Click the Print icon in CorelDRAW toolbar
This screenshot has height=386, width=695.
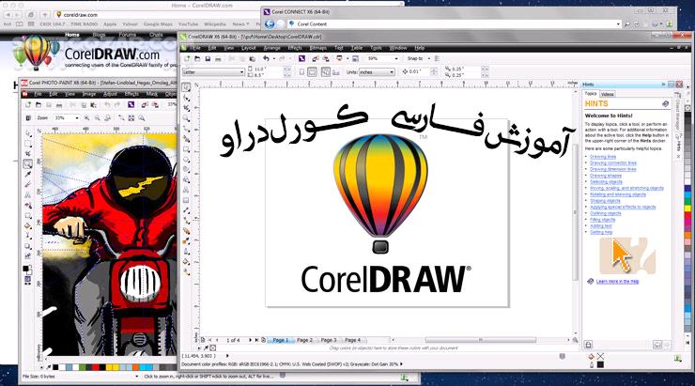218,58
